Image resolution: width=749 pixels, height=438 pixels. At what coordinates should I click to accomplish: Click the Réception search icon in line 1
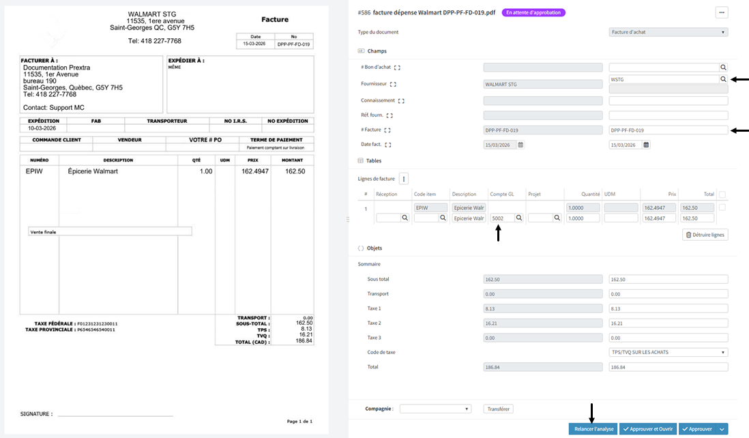click(x=405, y=218)
